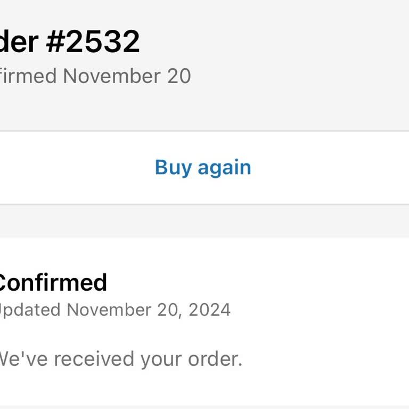Click the Updated November 20, 2024 timestamp

click(x=114, y=309)
